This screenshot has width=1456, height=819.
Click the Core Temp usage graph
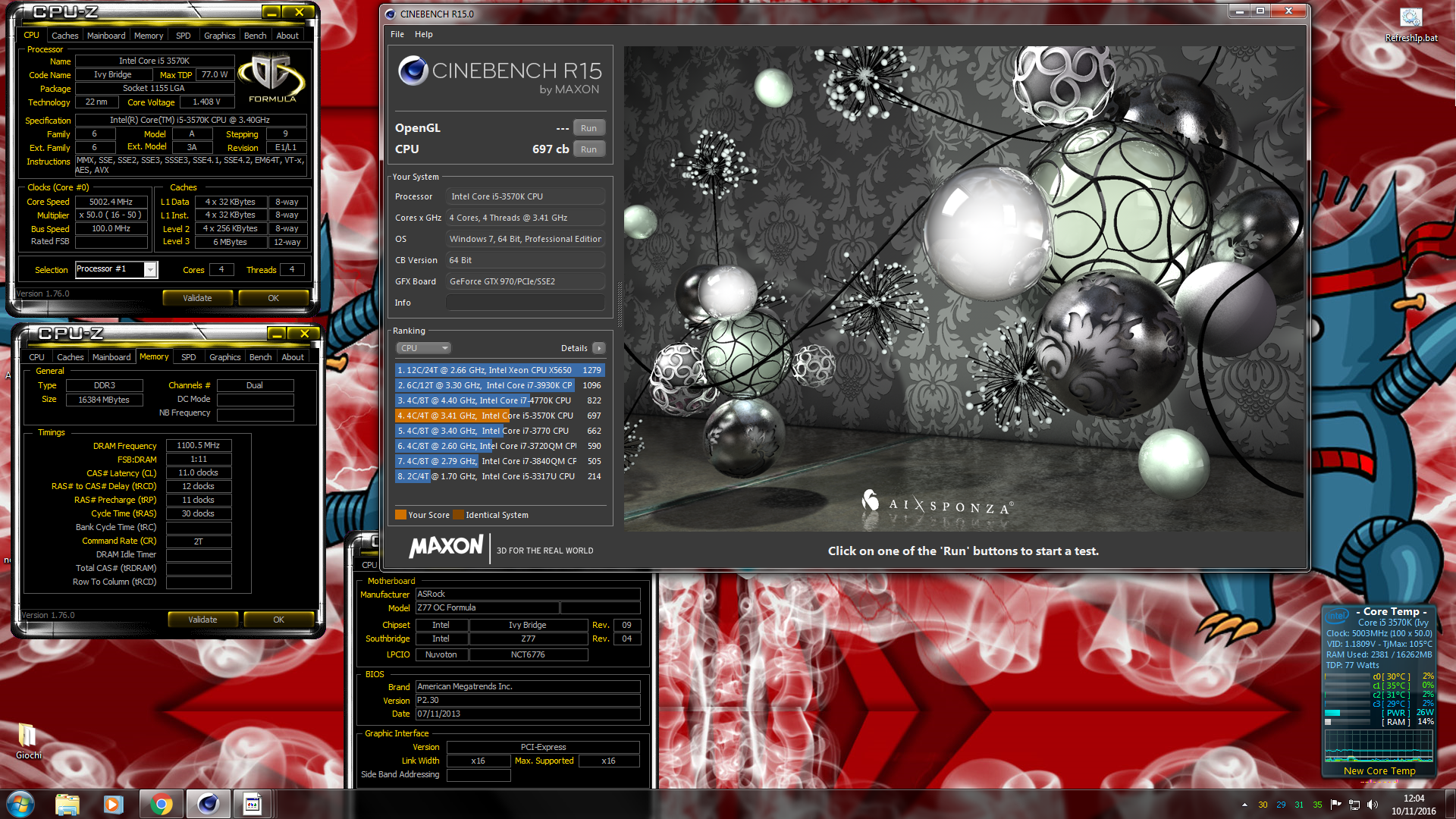point(1379,745)
